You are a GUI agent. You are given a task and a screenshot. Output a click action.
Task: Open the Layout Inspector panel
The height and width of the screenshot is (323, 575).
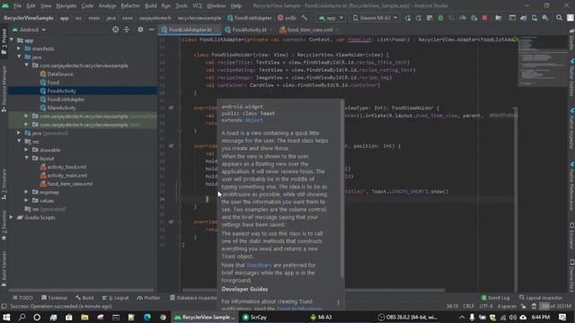click(x=541, y=298)
